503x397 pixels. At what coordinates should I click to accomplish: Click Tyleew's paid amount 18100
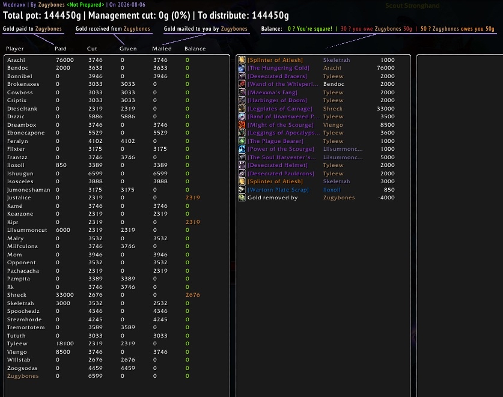point(65,344)
